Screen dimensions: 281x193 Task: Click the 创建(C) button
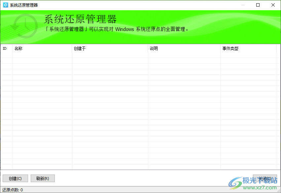15,179
